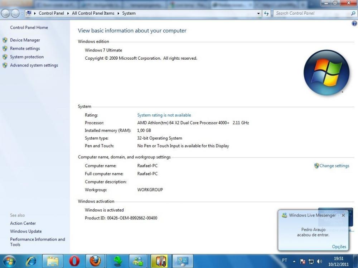
Task: Expand the arrow after All Control Panel Items
Action: 118,13
